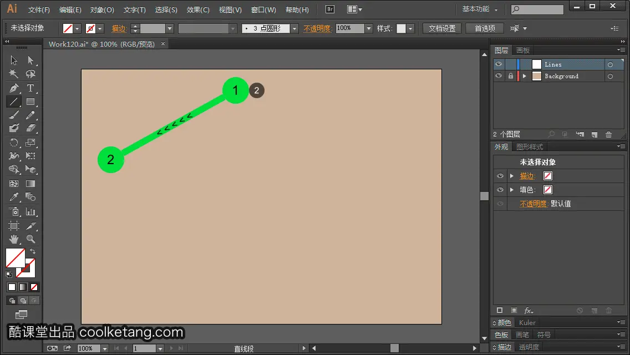The height and width of the screenshot is (355, 630).
Task: Expand fill attribute in Appearance panel
Action: click(x=512, y=190)
